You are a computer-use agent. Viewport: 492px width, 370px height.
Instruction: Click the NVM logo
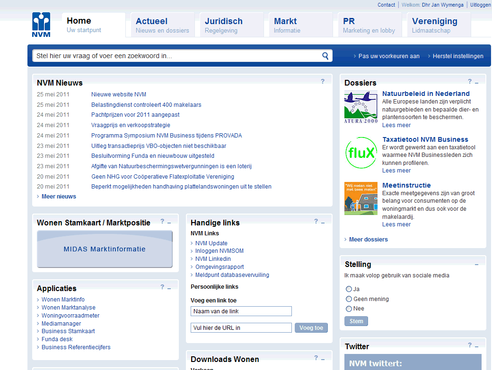pyautogui.click(x=41, y=25)
